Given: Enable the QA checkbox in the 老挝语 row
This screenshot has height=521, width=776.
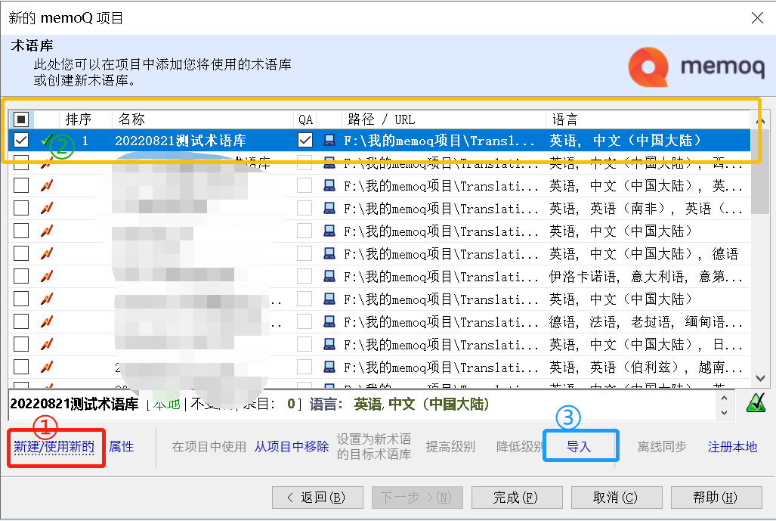Looking at the screenshot, I should click(x=305, y=322).
